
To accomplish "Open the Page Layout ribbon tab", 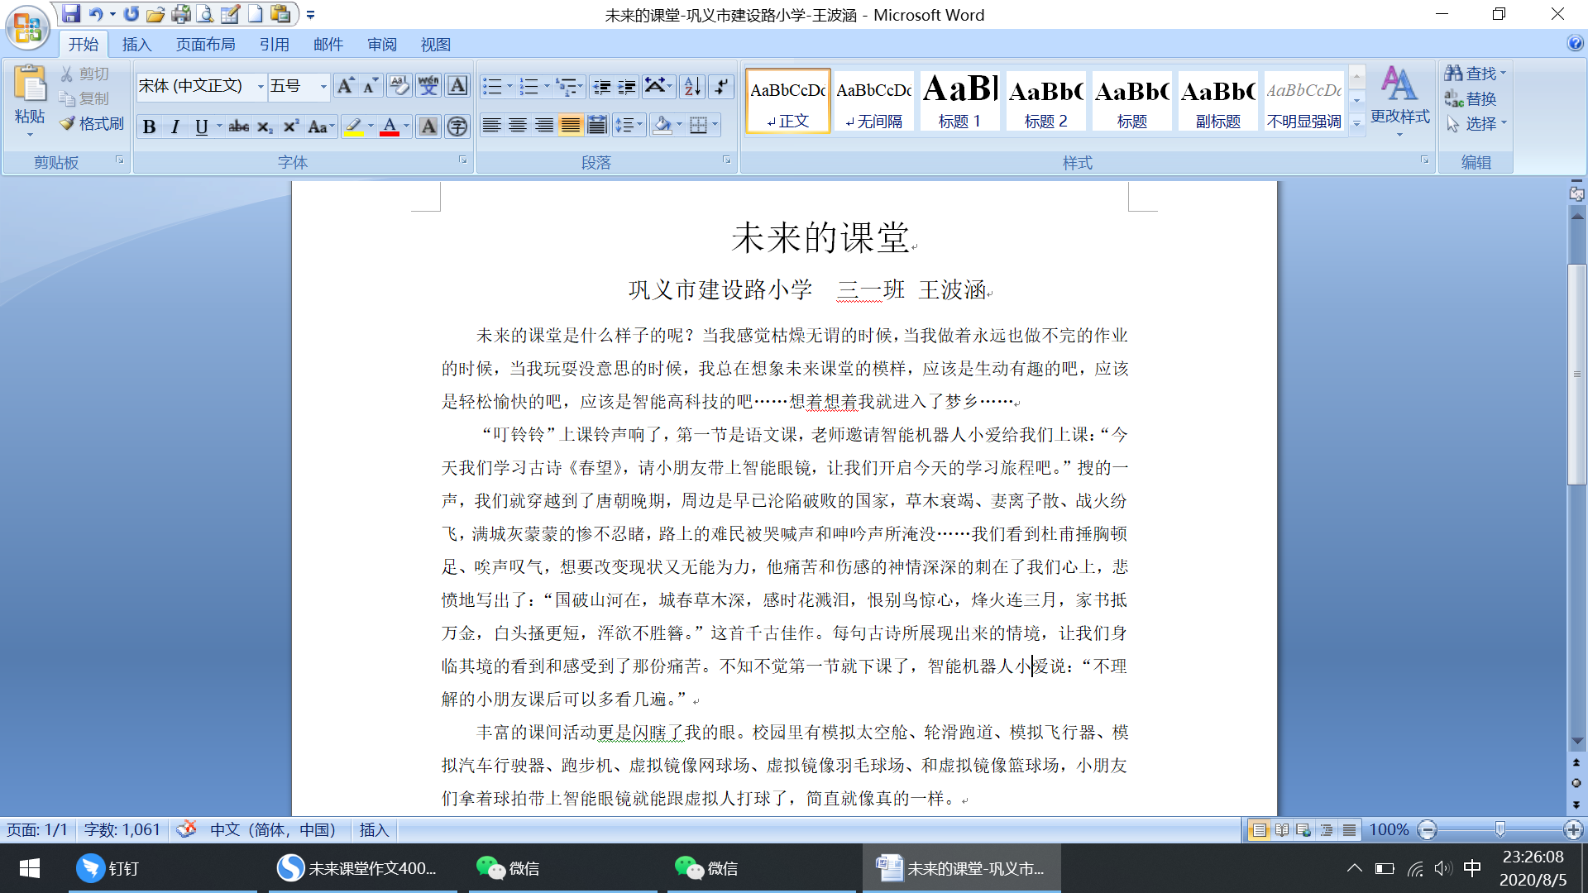I will (x=205, y=45).
